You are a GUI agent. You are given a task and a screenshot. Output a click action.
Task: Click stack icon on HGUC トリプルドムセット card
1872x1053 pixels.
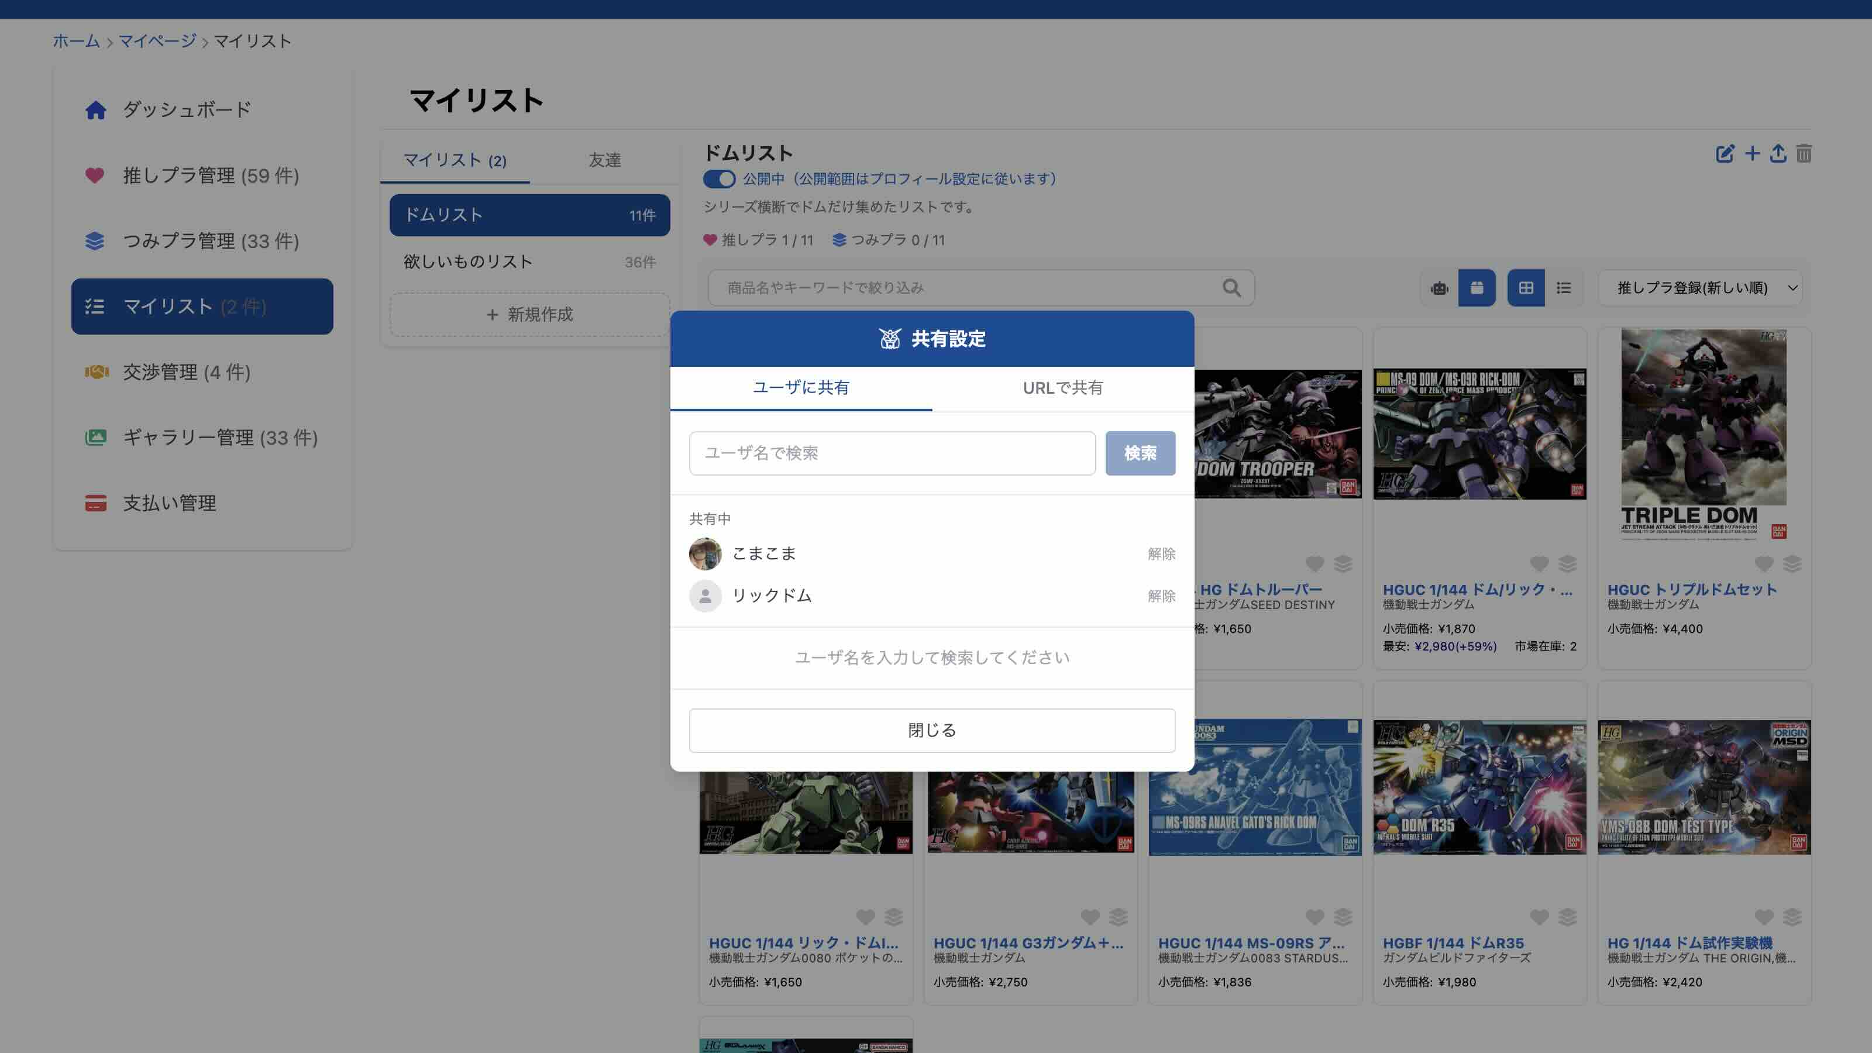point(1792,564)
